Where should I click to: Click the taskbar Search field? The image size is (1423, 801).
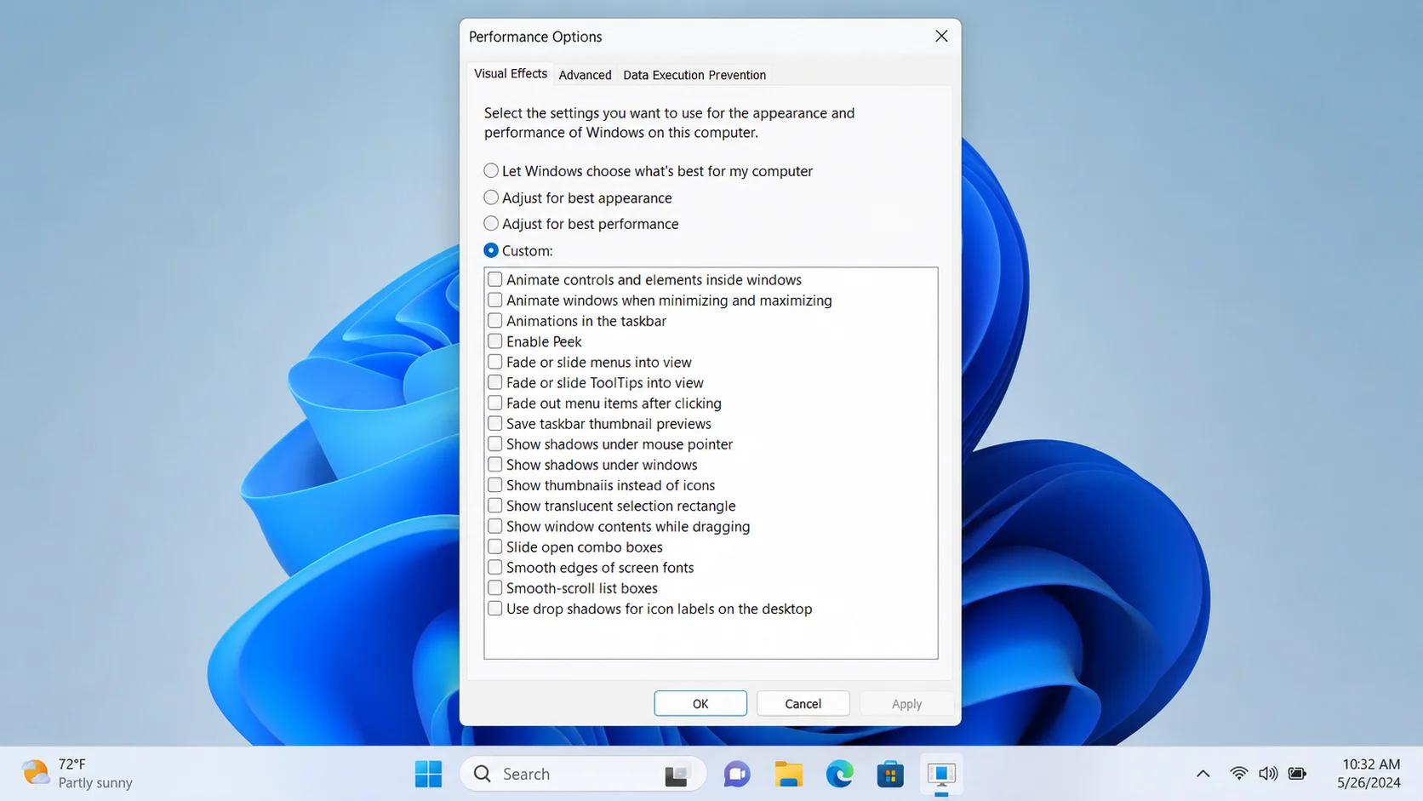[x=583, y=774]
